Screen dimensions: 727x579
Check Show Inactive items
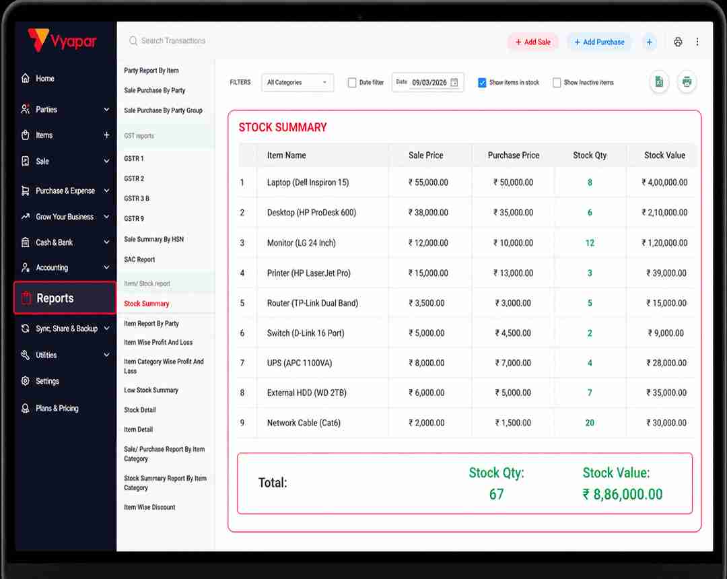557,83
